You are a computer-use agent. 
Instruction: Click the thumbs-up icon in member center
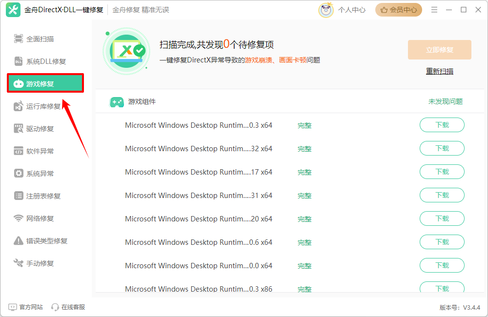[384, 10]
